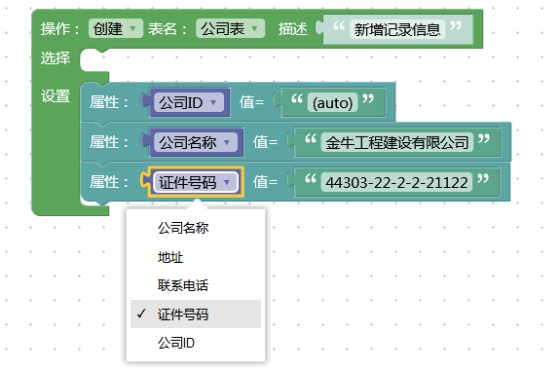Select the 设置 section label
560x369 pixels.
56,96
